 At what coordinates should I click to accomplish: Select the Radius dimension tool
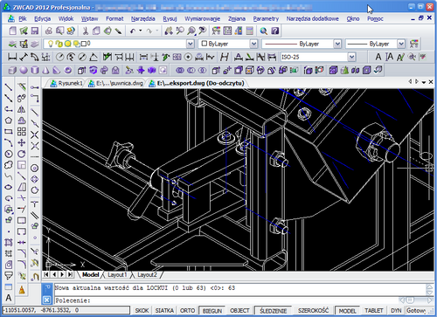pyautogui.click(x=59, y=57)
